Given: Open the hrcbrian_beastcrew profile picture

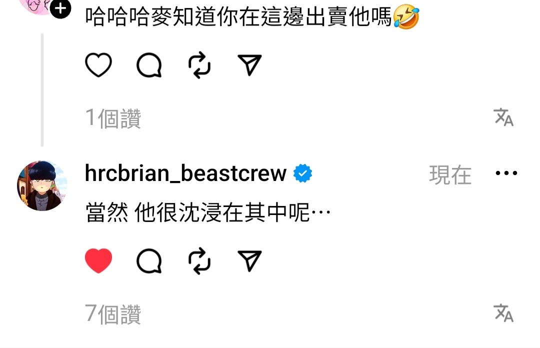Looking at the screenshot, I should coord(42,185).
